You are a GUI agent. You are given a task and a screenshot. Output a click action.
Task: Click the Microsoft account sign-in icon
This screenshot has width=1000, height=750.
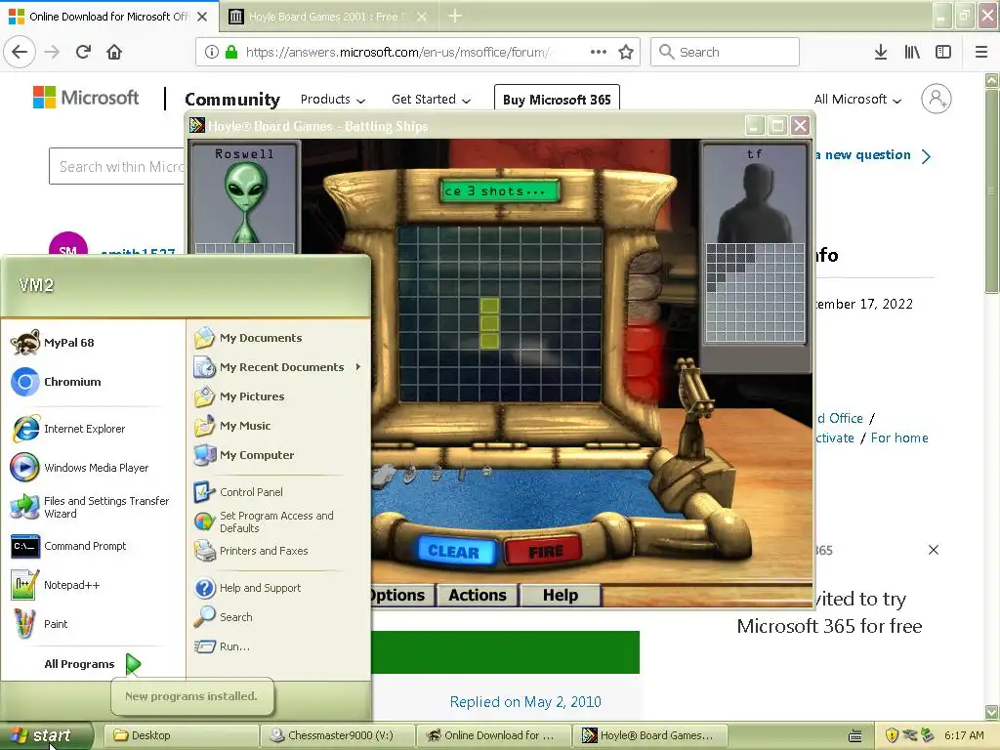(937, 99)
